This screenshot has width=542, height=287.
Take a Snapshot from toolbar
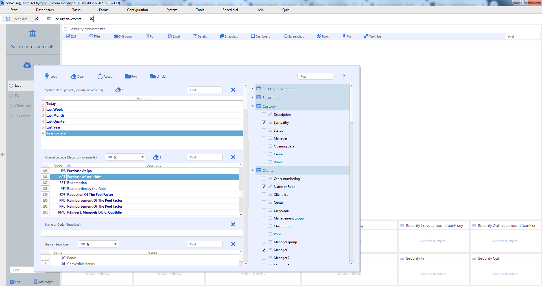tap(222, 36)
